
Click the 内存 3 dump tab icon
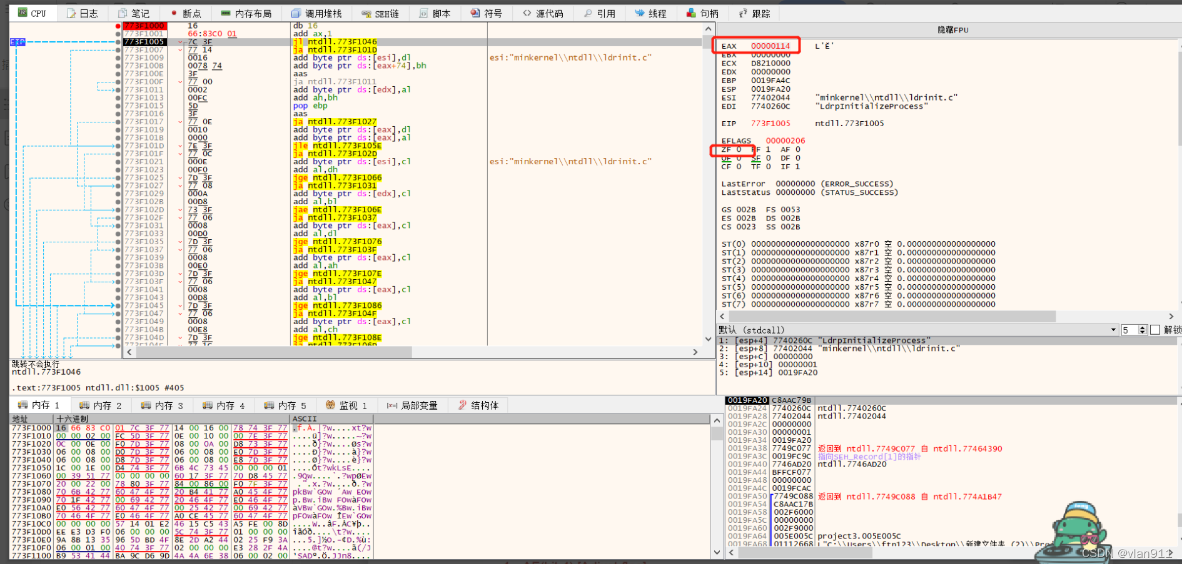(x=146, y=405)
